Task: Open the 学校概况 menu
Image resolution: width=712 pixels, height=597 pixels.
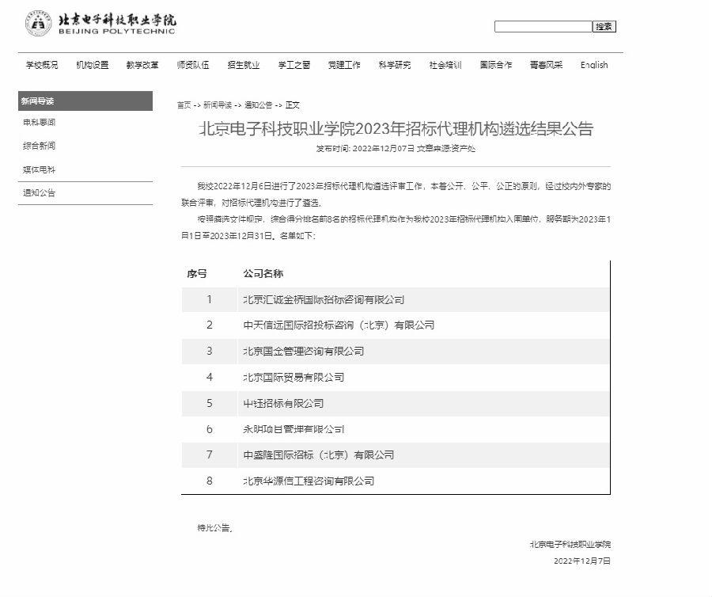Action: 42,65
